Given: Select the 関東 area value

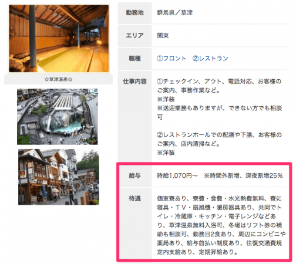Looking at the screenshot, I should [163, 35].
